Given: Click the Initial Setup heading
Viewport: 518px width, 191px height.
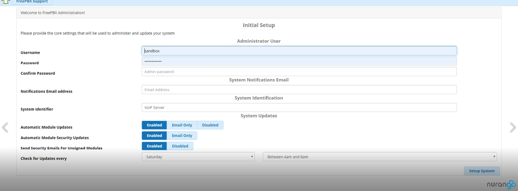Looking at the screenshot, I should [x=259, y=25].
